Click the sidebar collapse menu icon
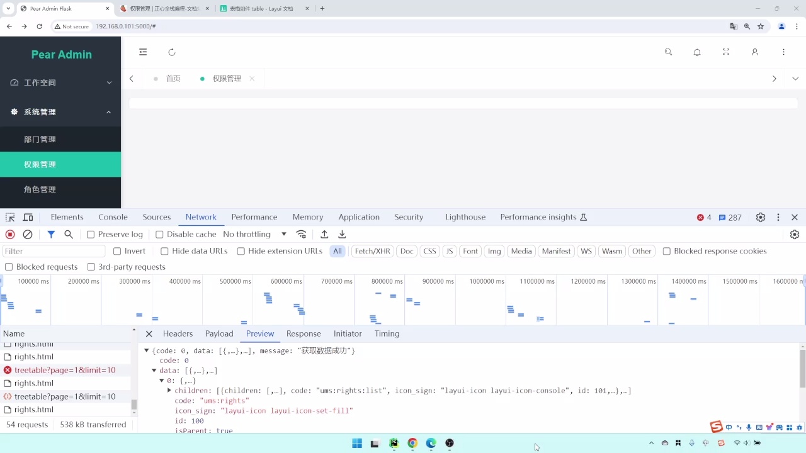806x453 pixels. coord(143,52)
